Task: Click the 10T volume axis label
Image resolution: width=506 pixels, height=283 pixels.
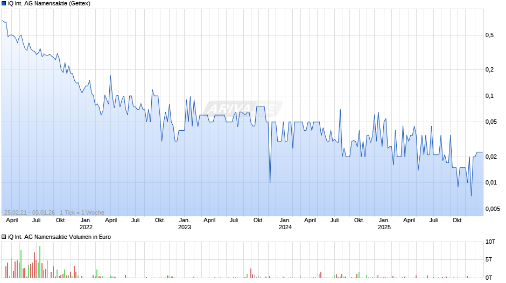Action: [490, 242]
